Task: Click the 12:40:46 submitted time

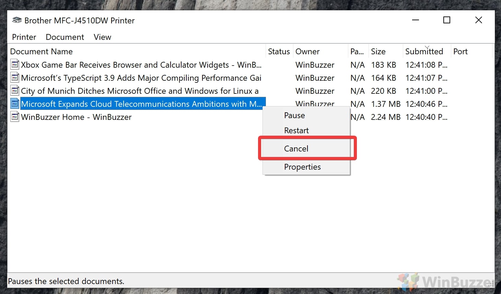Action: 426,104
